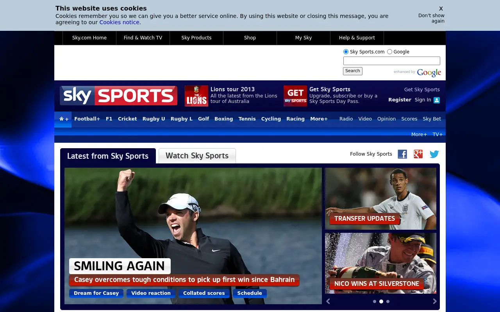Open the Shop menu item
This screenshot has width=500, height=312.
click(250, 38)
